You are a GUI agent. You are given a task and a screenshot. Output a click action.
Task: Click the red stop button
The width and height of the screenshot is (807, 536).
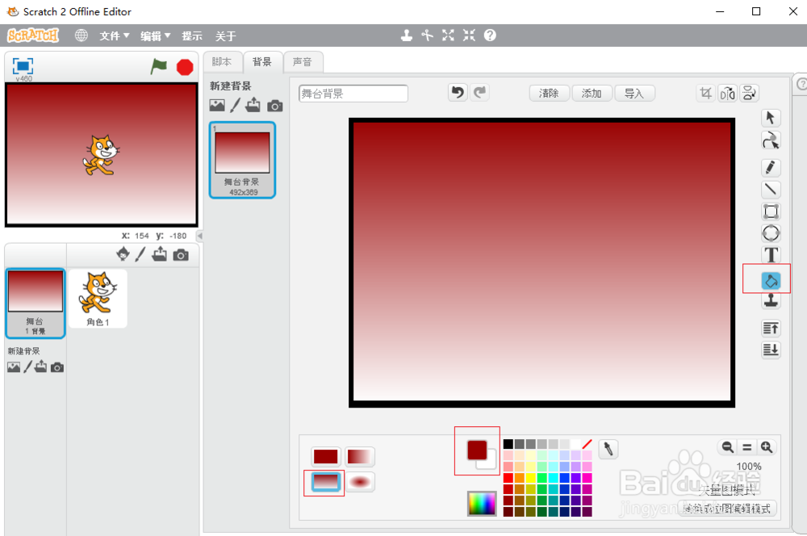[185, 67]
